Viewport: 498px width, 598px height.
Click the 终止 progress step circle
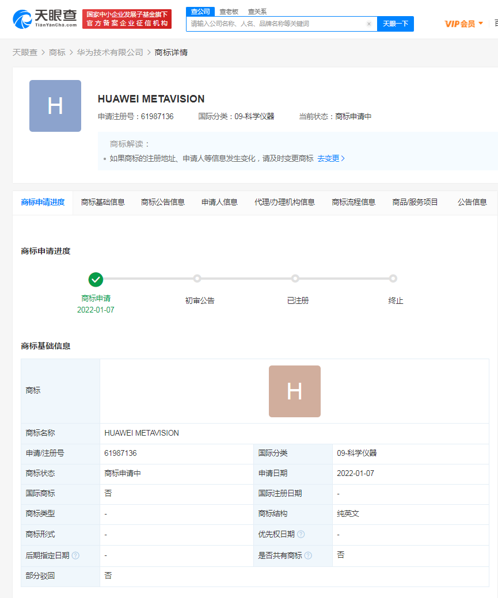pos(393,279)
